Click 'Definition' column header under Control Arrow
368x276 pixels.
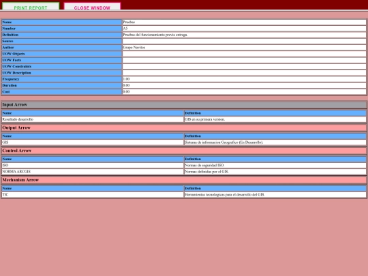pos(275,159)
